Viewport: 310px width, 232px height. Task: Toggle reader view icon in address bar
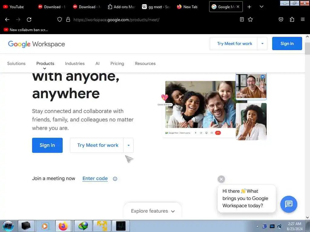pos(242,19)
